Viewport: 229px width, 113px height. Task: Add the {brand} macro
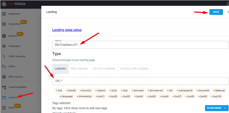pos(71,91)
